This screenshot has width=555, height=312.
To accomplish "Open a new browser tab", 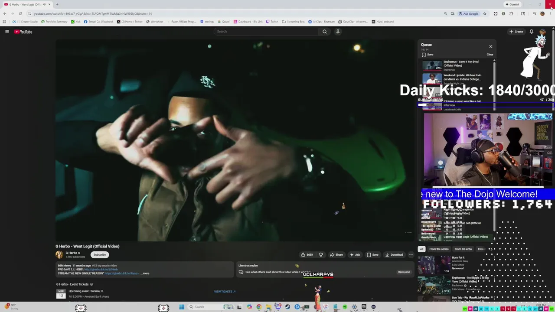I will click(57, 4).
